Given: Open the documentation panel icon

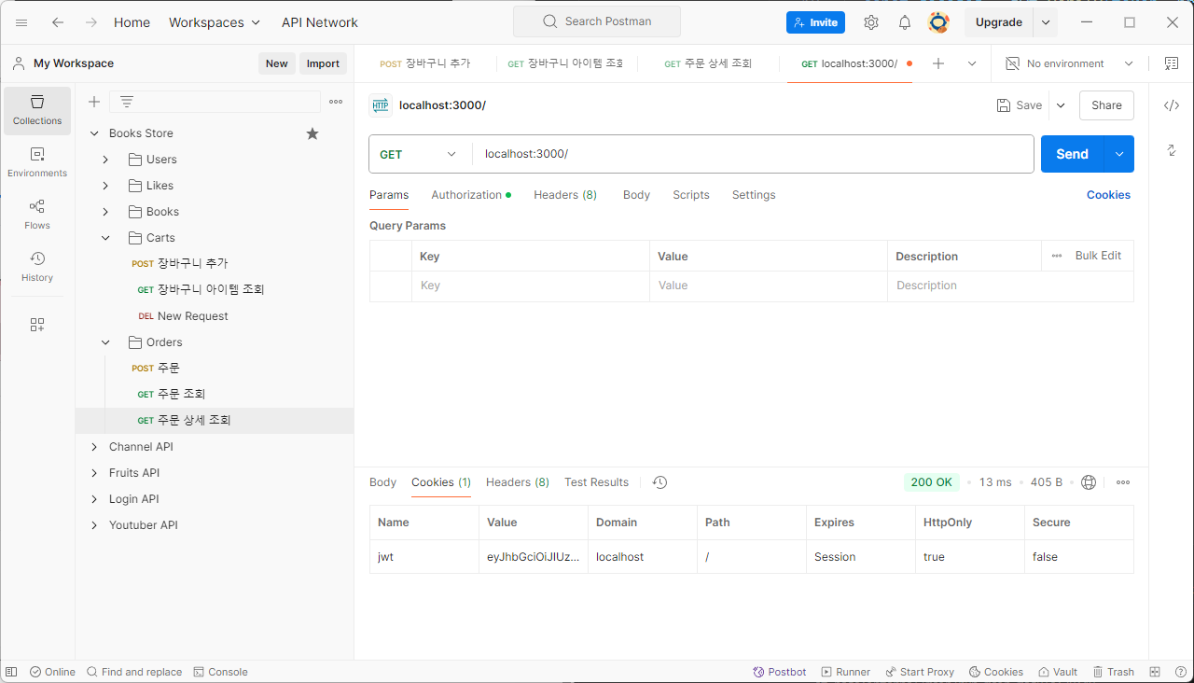Looking at the screenshot, I should point(1172,63).
